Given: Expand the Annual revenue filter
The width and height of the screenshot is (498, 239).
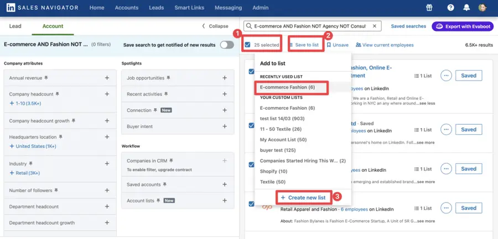Looking at the screenshot, I should pos(107,78).
